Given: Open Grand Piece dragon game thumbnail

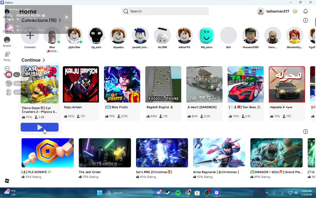Looking at the screenshot, I should [276, 153].
